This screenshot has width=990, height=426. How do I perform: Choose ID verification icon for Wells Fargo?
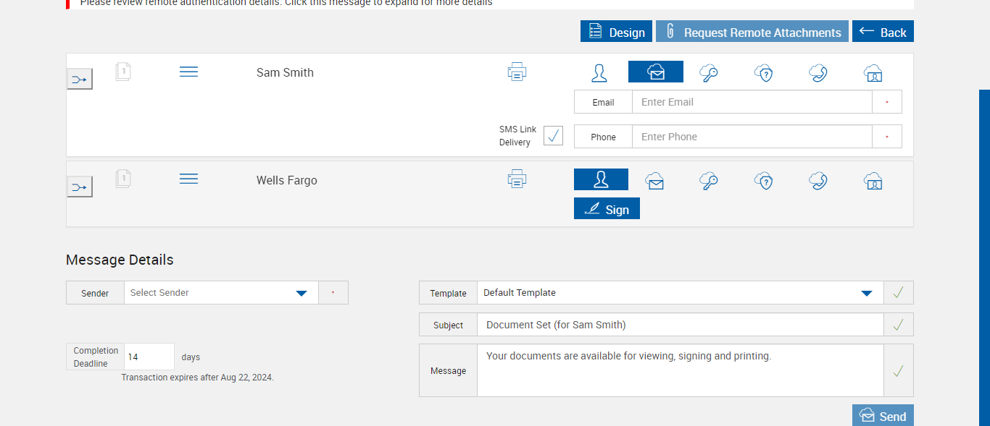tap(873, 180)
